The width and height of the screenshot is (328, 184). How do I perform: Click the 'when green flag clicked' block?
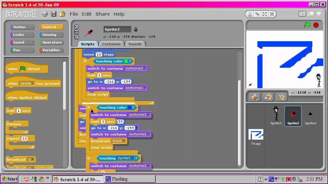coord(27,68)
